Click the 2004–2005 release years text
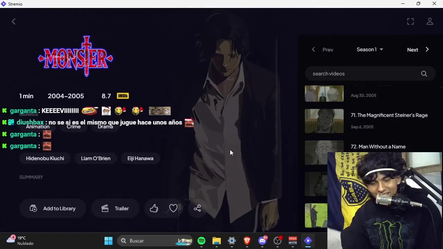This screenshot has height=249, width=443. pos(66,96)
